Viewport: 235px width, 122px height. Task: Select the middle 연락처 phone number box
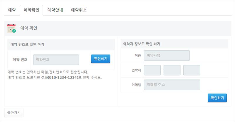coord(172,70)
